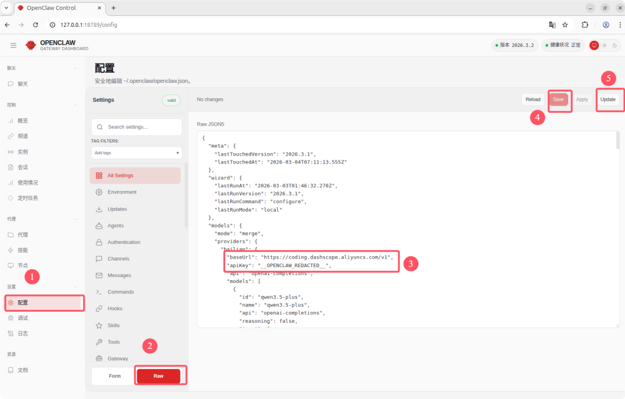Switch to Form view tab

(115, 376)
